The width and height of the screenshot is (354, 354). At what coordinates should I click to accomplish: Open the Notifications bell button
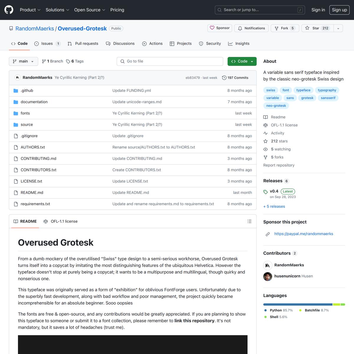point(251,28)
